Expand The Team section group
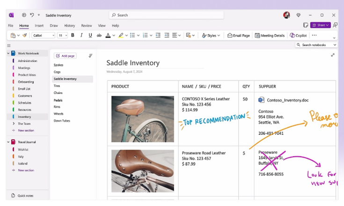This screenshot has width=344, height=206. pyautogui.click(x=14, y=124)
